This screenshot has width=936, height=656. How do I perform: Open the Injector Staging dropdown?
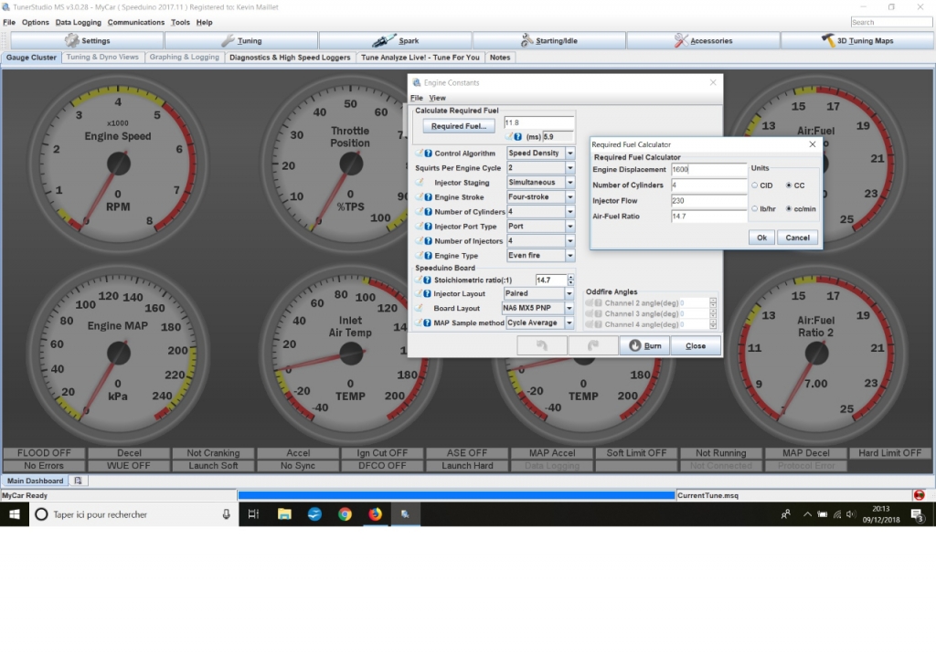click(570, 183)
